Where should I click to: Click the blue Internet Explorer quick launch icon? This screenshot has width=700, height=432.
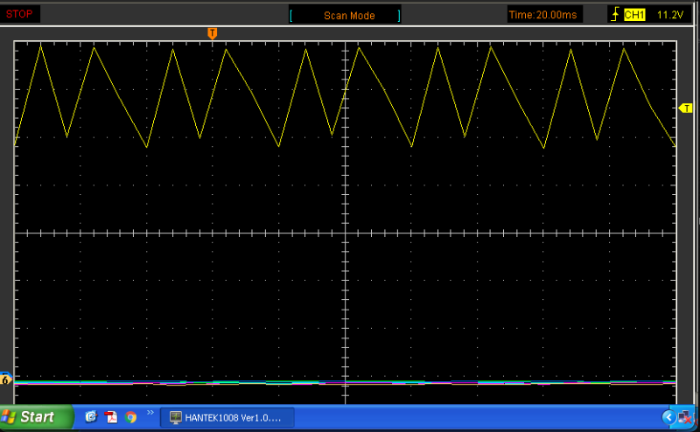91,417
